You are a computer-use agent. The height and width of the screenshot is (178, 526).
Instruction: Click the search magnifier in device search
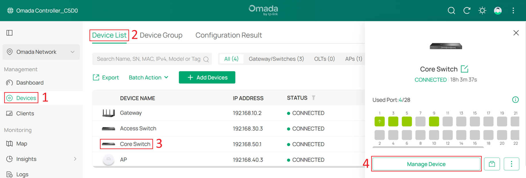(x=206, y=59)
